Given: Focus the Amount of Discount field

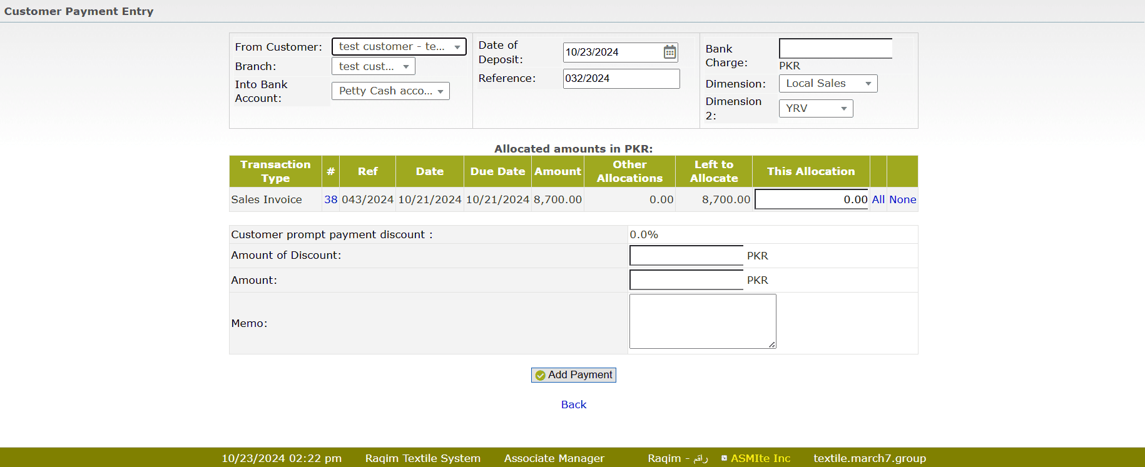Looking at the screenshot, I should click(686, 256).
